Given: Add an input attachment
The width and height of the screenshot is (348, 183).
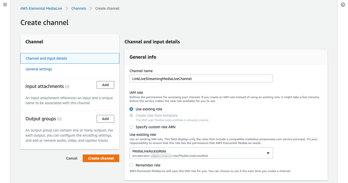Looking at the screenshot, I should tap(105, 85).
